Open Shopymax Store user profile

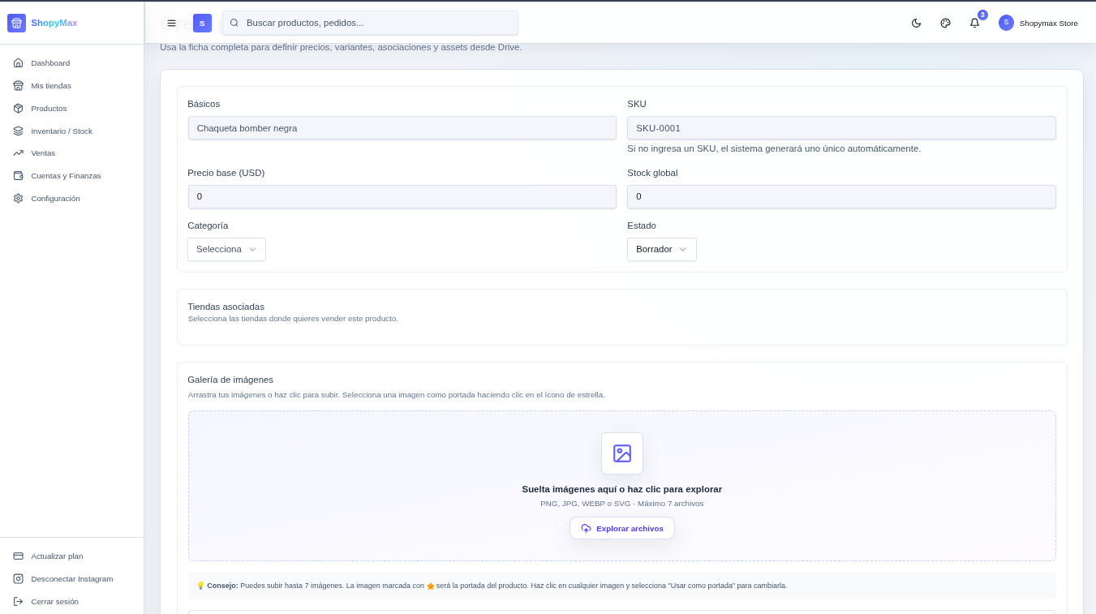[x=1038, y=23]
